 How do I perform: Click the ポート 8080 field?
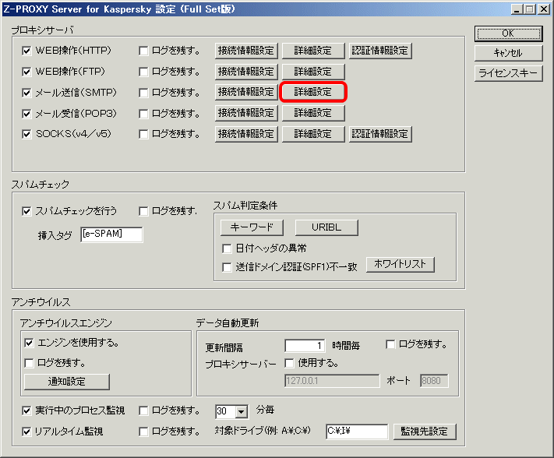point(434,381)
